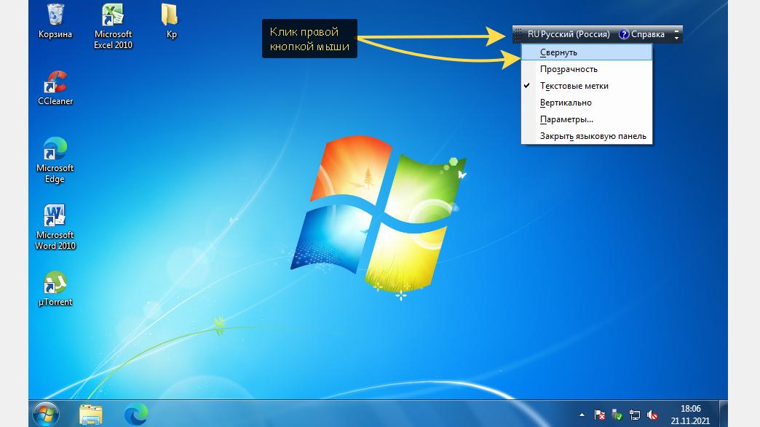Image resolution: width=760 pixels, height=427 pixels.
Task: Select the Microsoft Edge desktop shortcut
Action: point(55,160)
